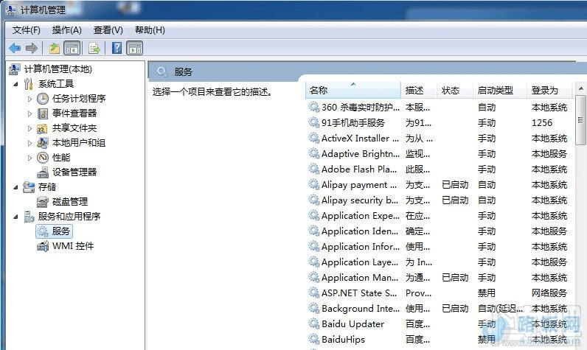Click the 服务和应用程序 icon
Viewport: 587px width, 350px height.
click(29, 217)
